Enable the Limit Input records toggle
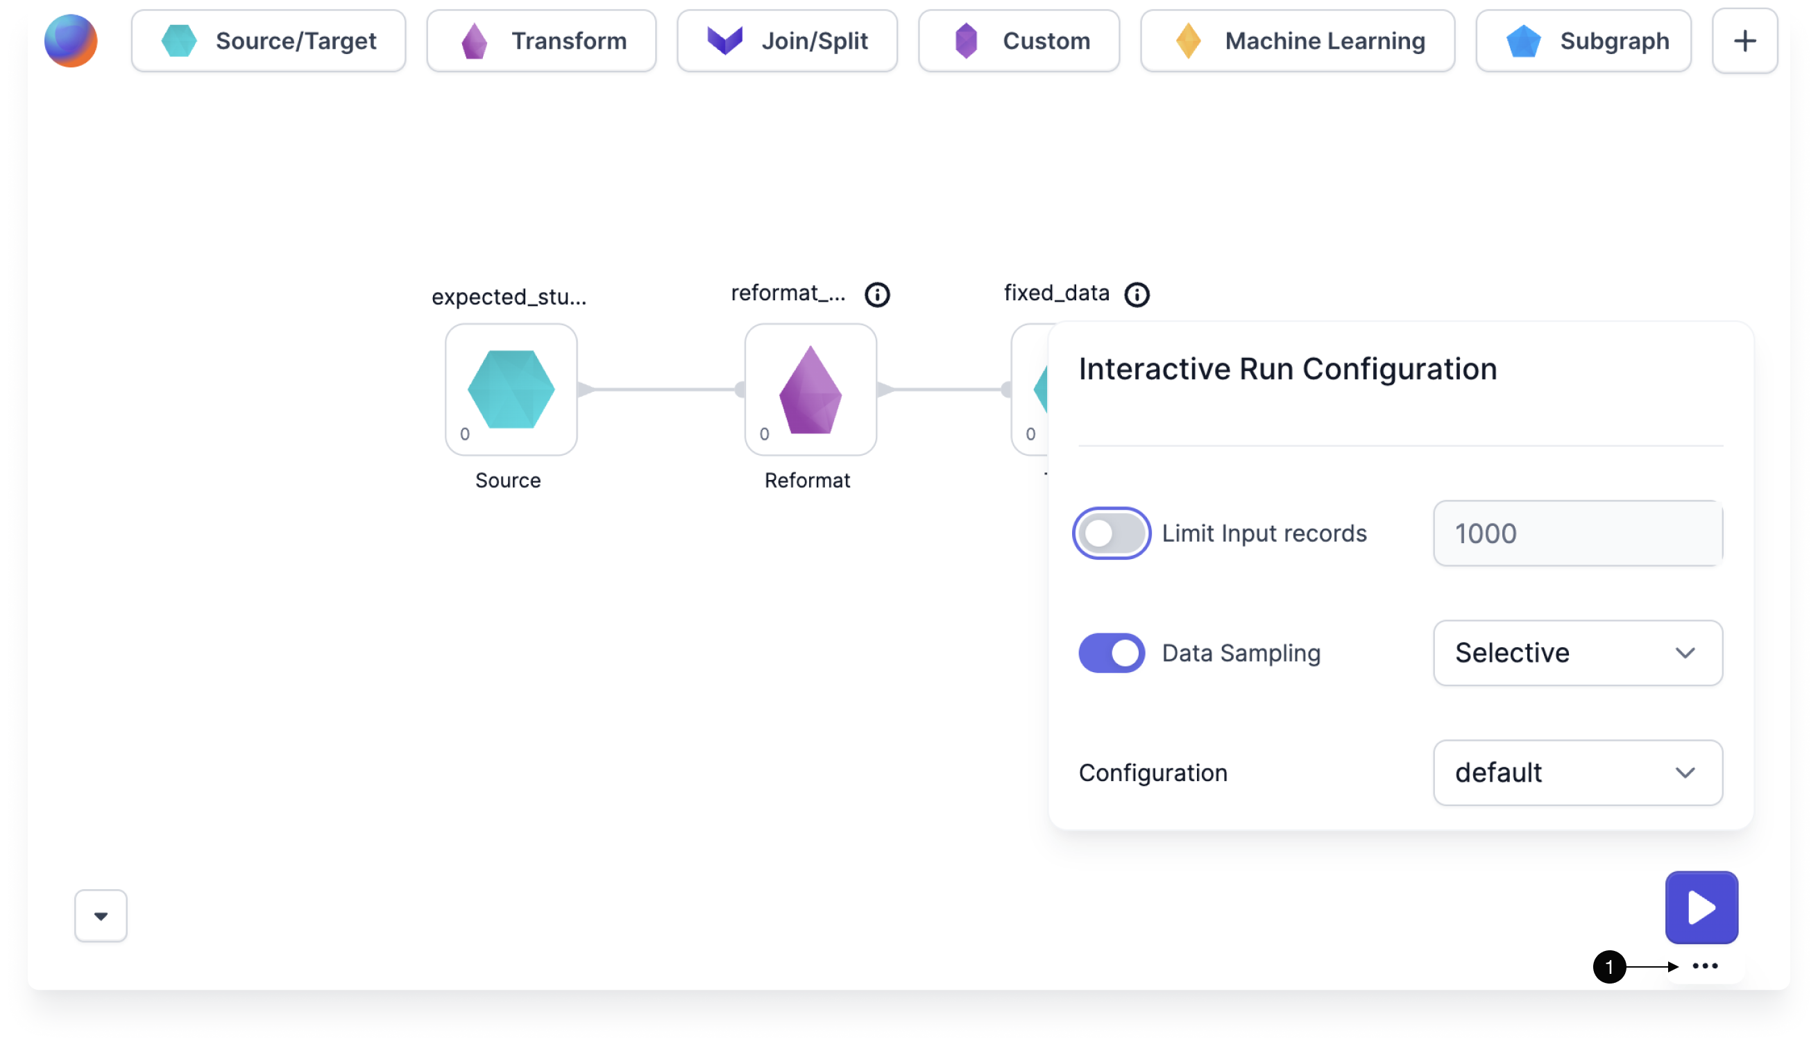Screen dimensions: 1818x1046 click(x=1112, y=533)
